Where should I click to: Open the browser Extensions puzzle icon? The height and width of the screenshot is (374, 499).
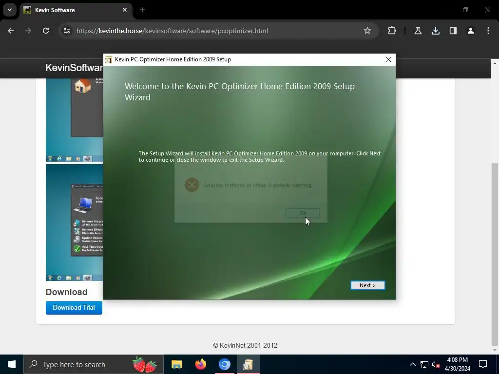click(392, 31)
